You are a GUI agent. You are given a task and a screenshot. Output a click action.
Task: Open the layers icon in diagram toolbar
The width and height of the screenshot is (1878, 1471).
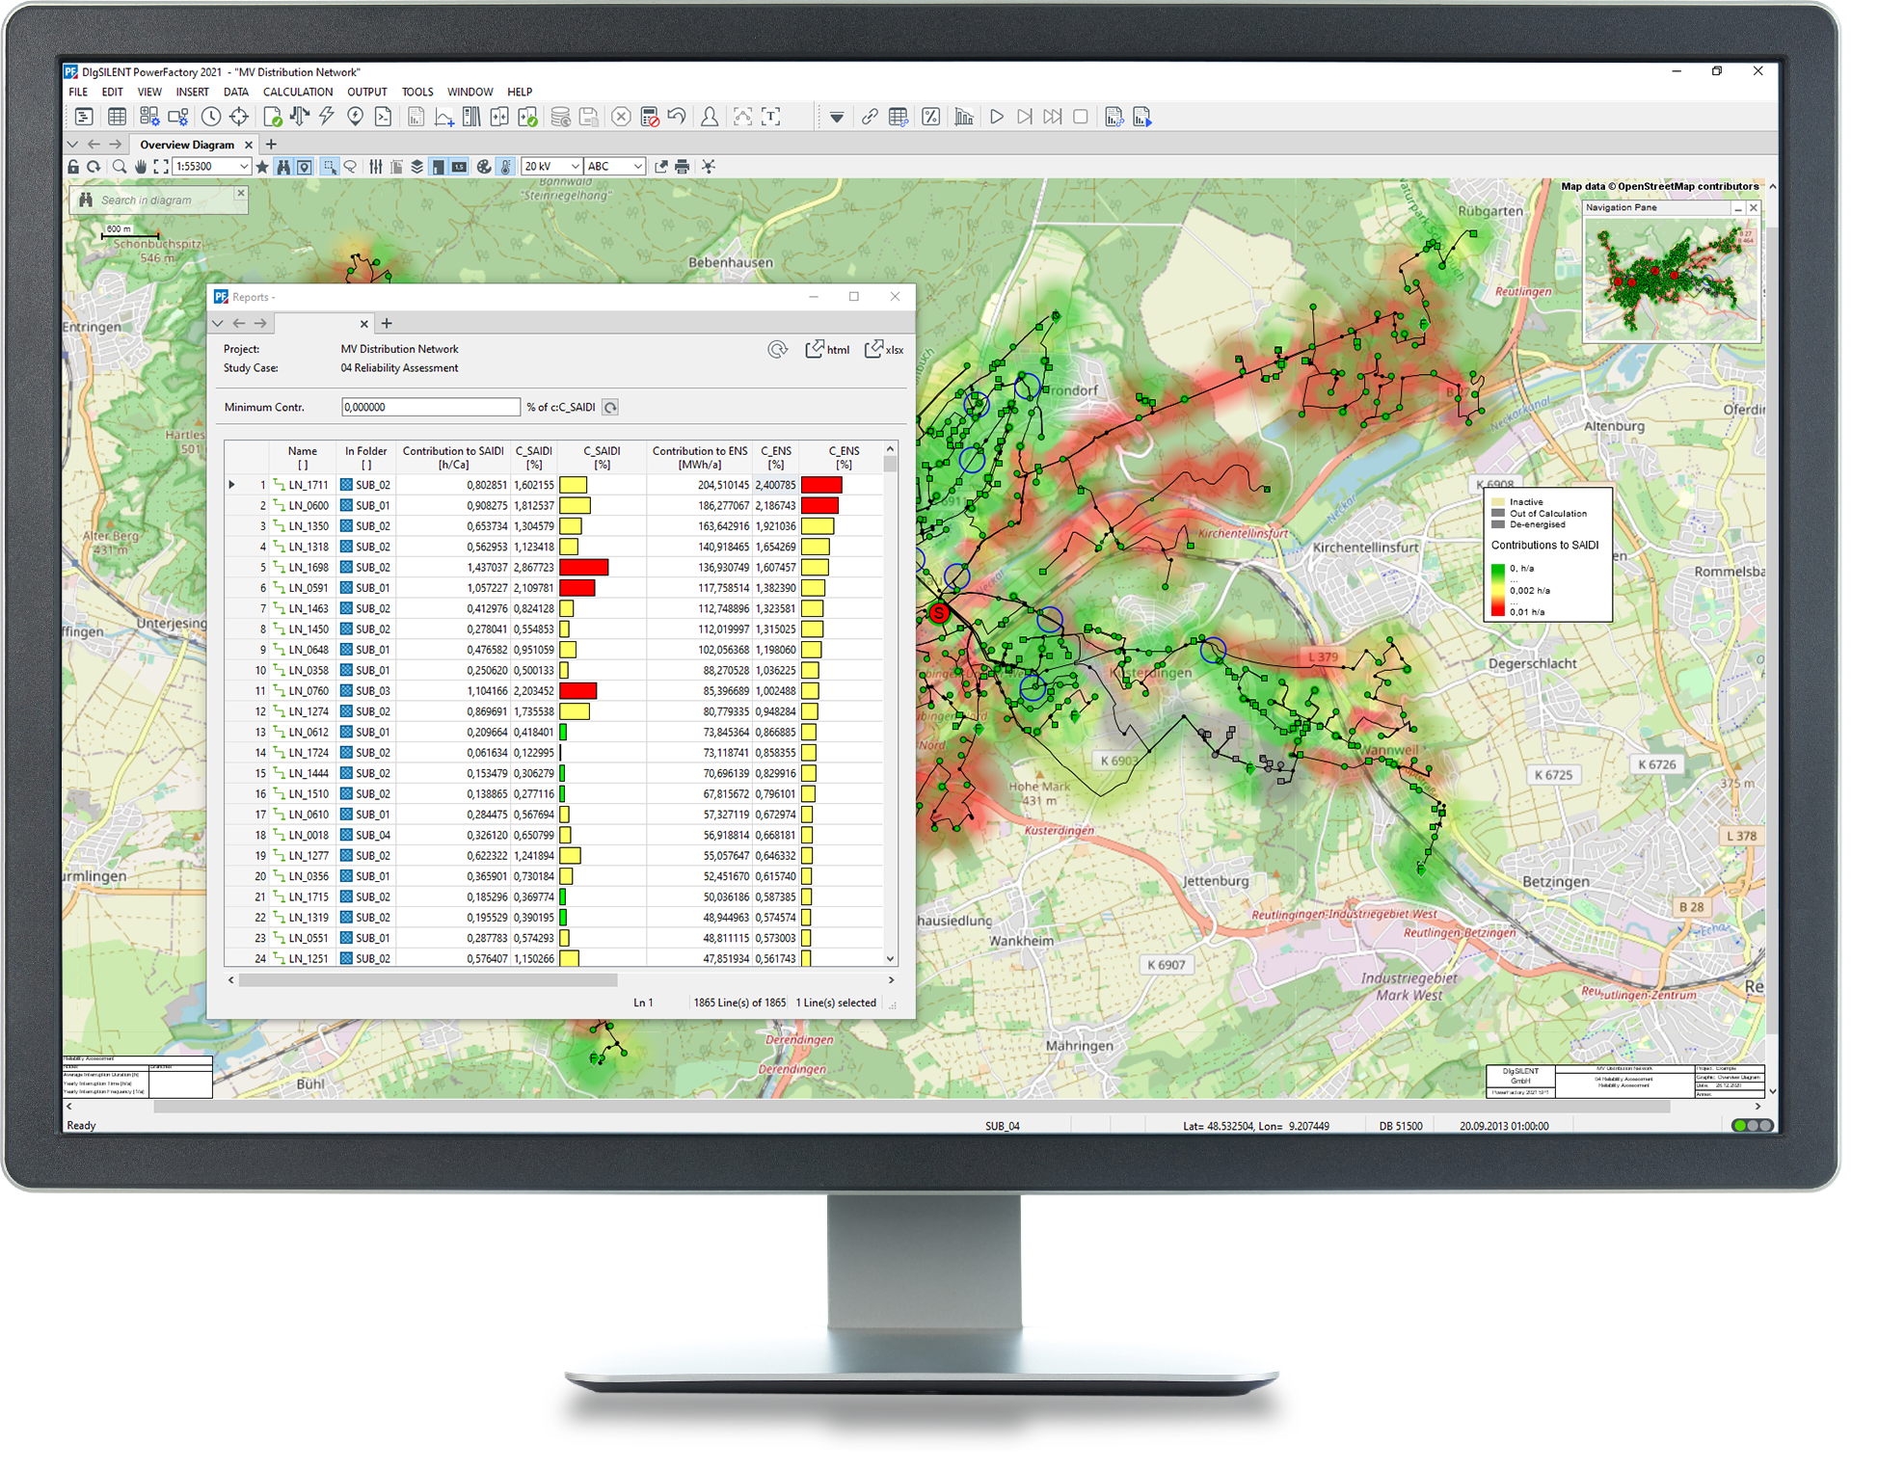pos(416,167)
